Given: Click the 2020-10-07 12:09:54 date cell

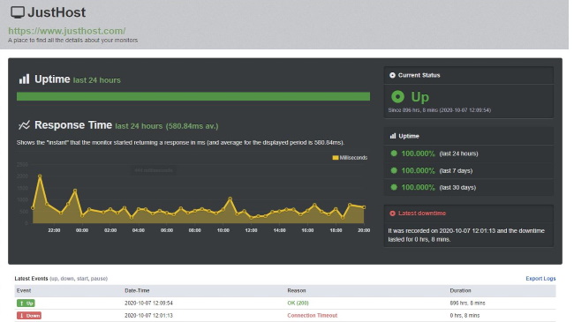Looking at the screenshot, I should coord(148,303).
